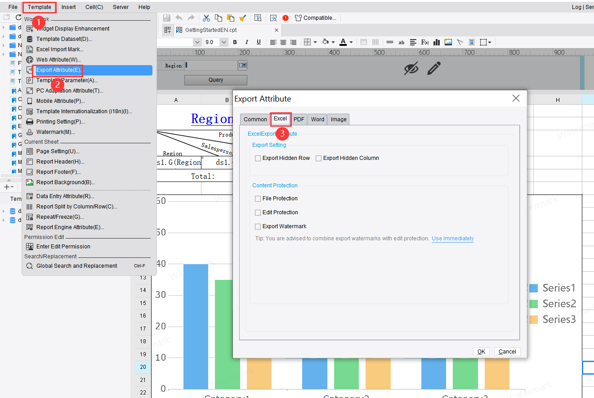This screenshot has width=594, height=398.
Task: Open the font size 9.0 dropdown
Action: (x=224, y=42)
